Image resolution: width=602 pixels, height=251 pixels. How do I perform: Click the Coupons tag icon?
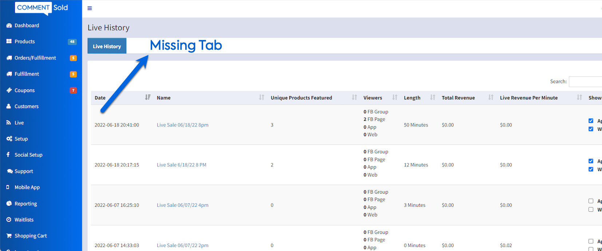9,90
